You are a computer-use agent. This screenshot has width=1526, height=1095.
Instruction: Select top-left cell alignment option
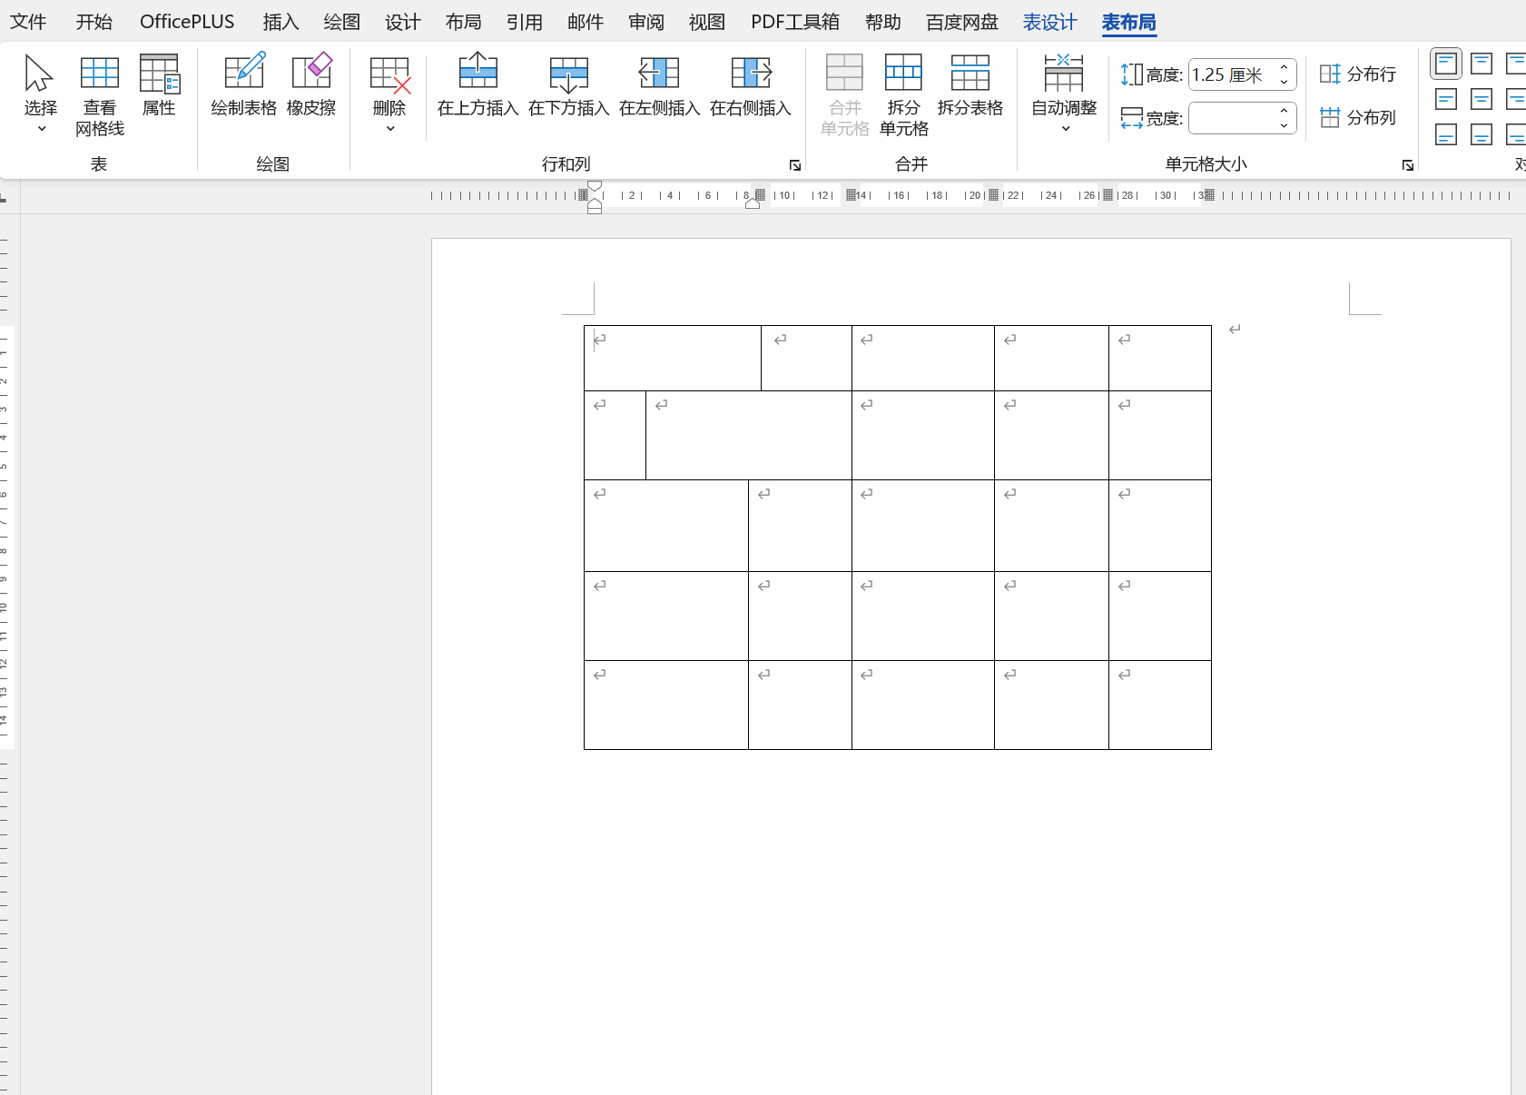tap(1446, 64)
